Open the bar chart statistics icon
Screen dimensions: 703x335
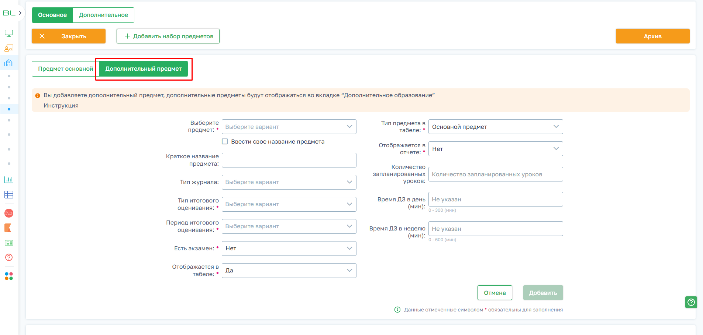click(9, 180)
